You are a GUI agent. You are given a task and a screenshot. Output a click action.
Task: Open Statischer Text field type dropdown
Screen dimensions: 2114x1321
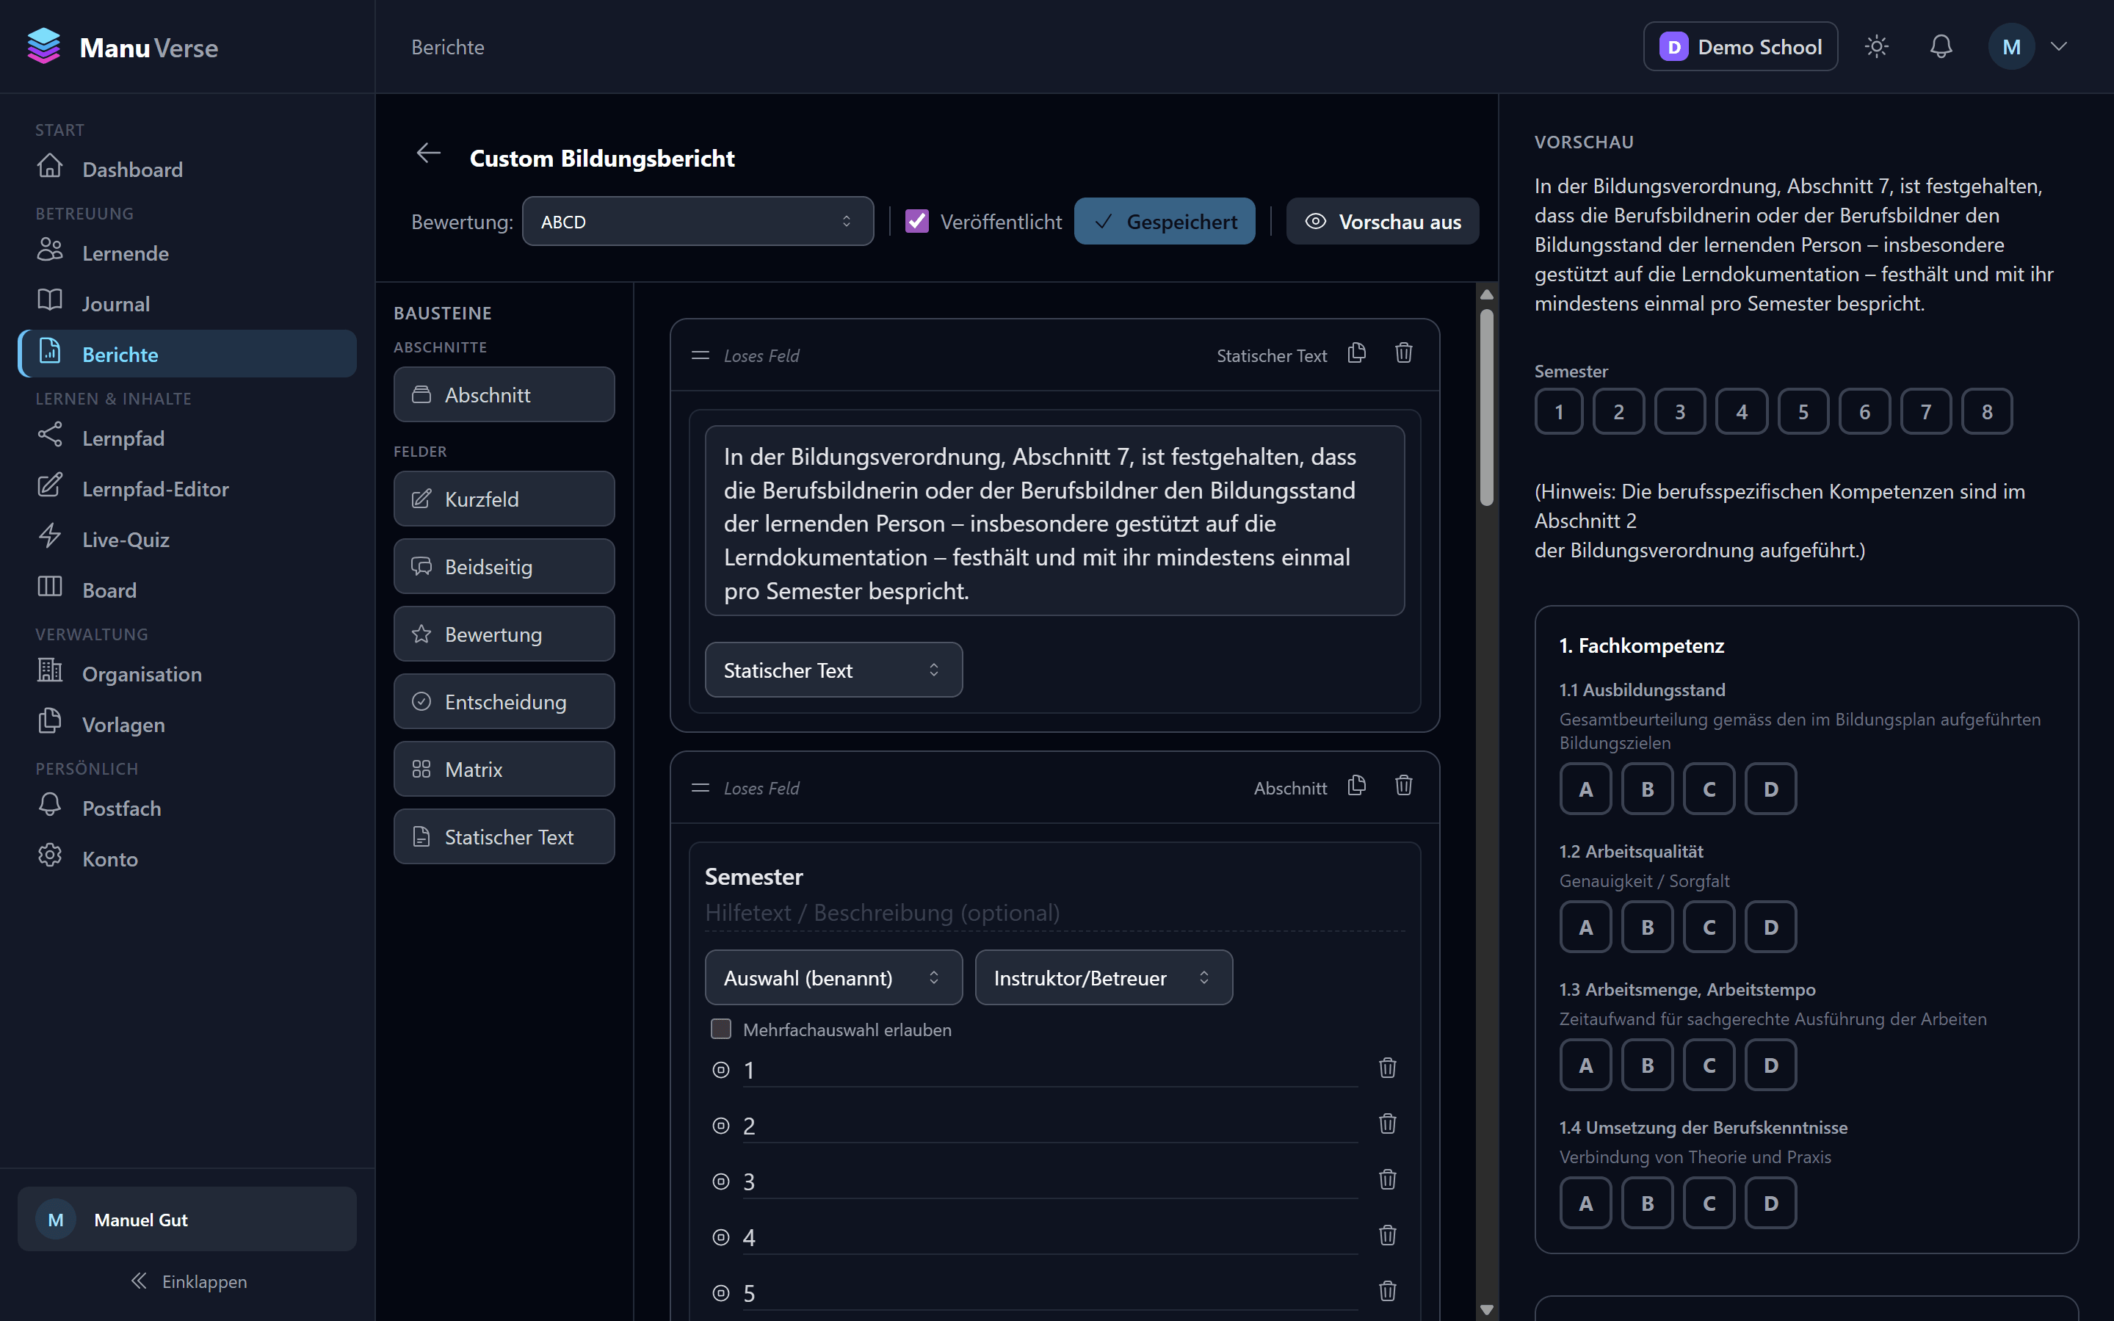coord(833,670)
